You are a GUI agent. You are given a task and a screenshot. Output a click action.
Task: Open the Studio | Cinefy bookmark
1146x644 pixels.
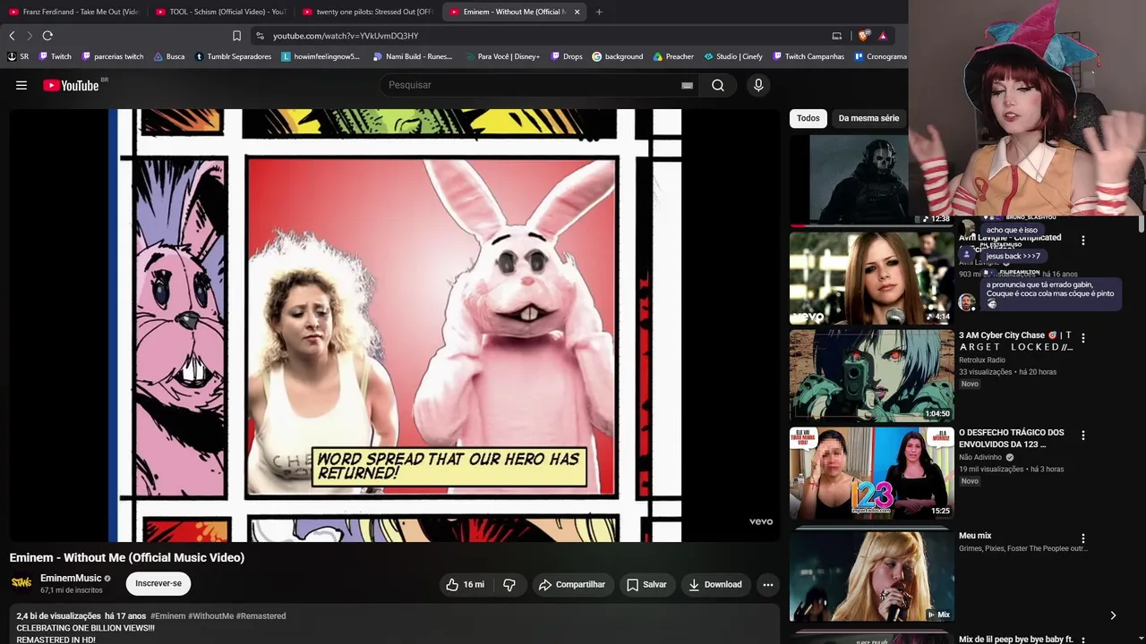tap(733, 56)
